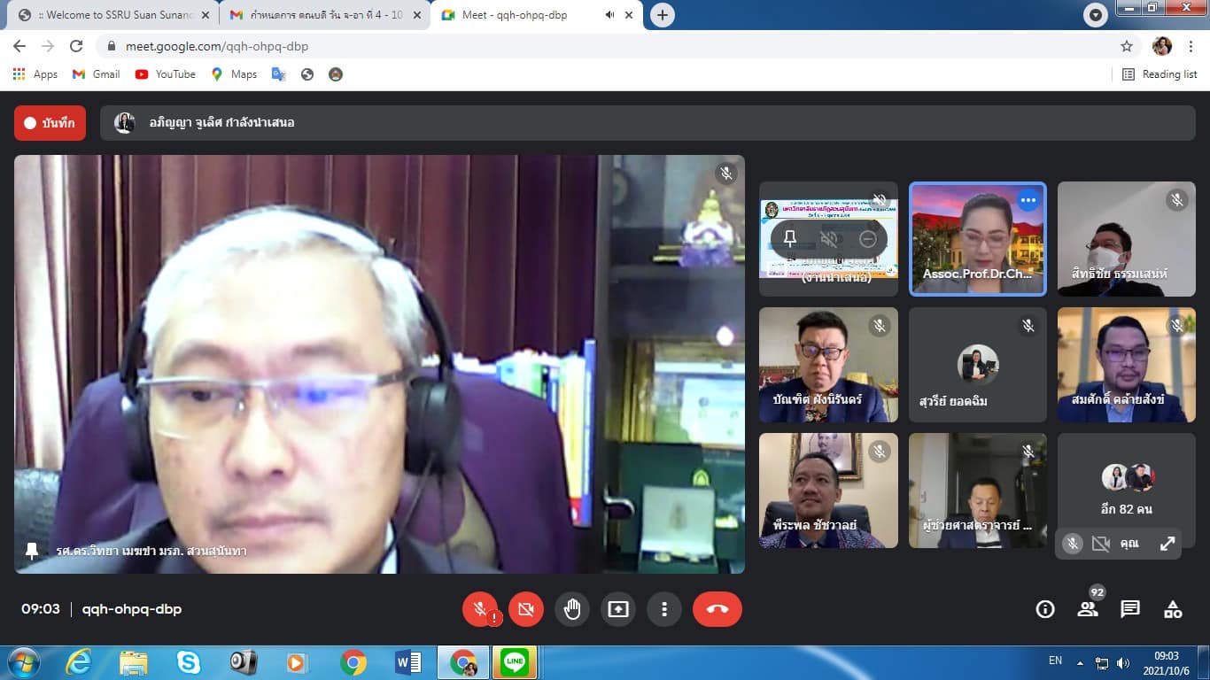Open the YouTube bookmark
This screenshot has width=1210, height=680.
tap(166, 74)
